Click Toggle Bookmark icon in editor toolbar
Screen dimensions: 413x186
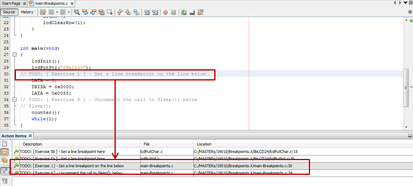pyautogui.click(x=136, y=12)
